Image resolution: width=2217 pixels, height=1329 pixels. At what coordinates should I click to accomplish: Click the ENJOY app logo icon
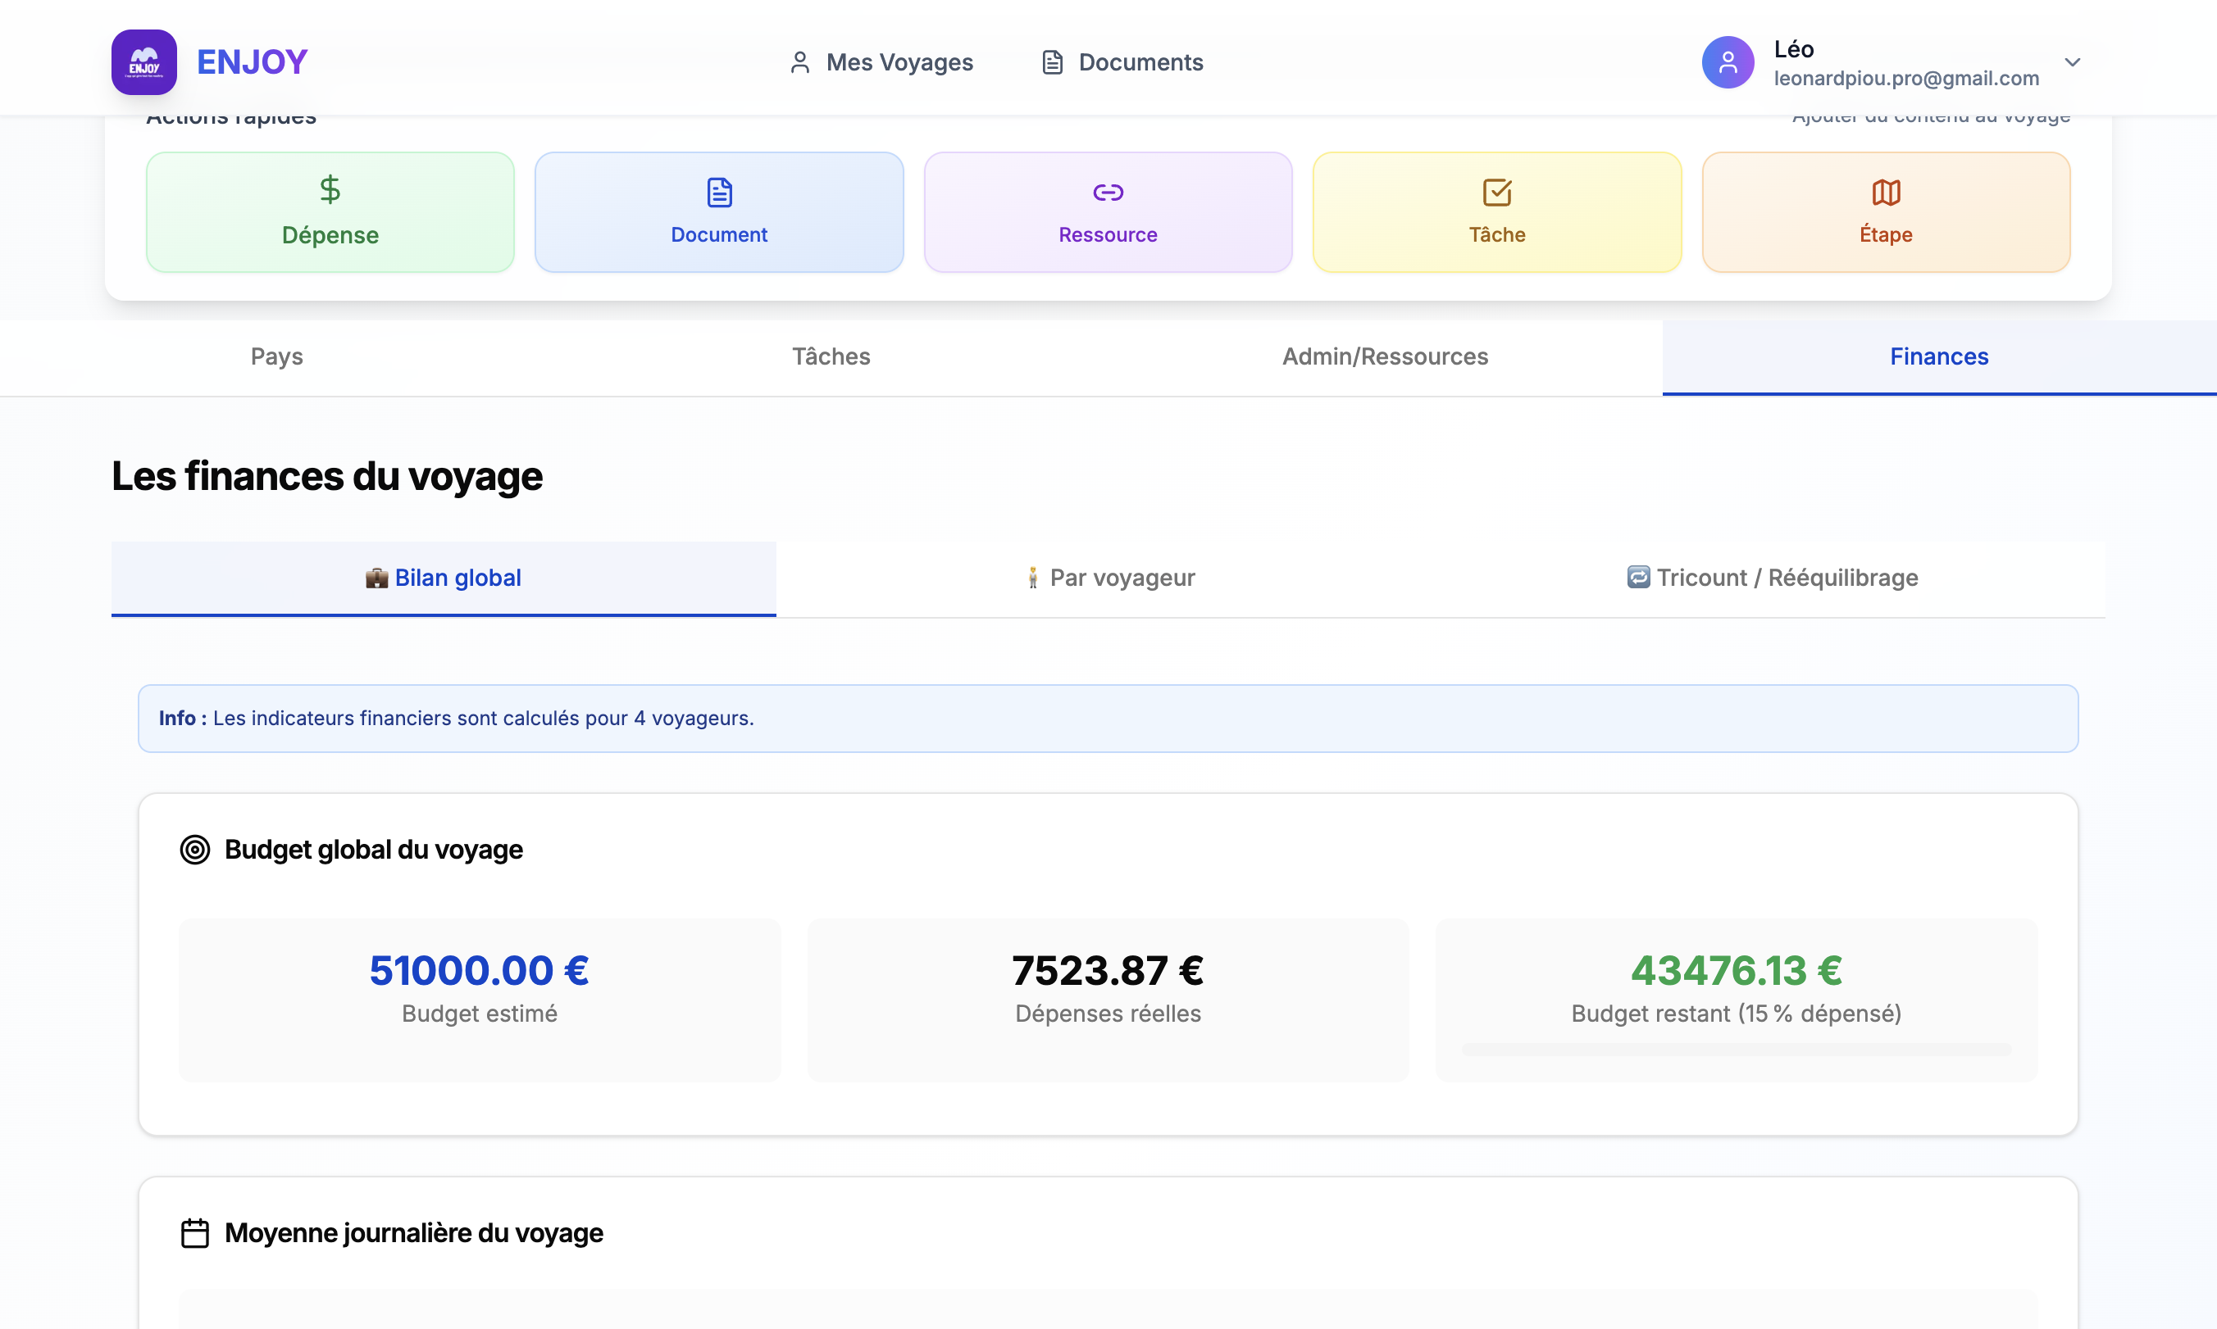143,61
